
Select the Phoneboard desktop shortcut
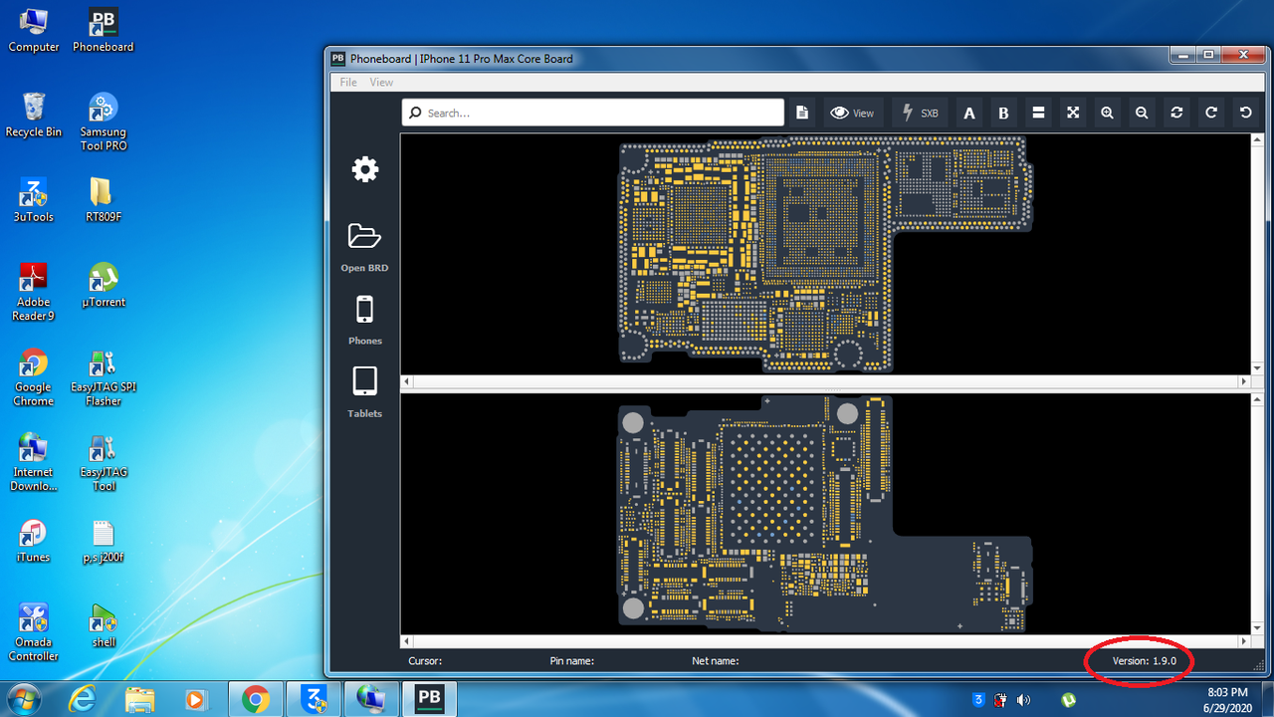coord(103,30)
